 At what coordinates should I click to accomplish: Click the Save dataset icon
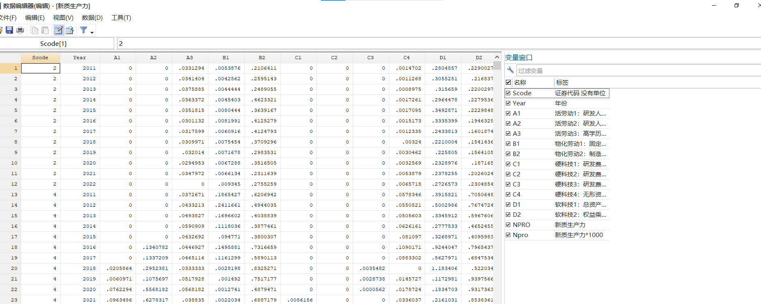click(9, 30)
